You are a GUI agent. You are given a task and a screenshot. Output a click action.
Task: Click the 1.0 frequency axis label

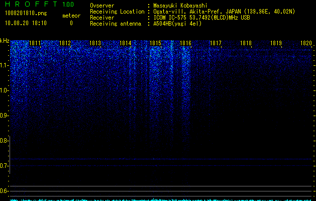(x=4, y=90)
